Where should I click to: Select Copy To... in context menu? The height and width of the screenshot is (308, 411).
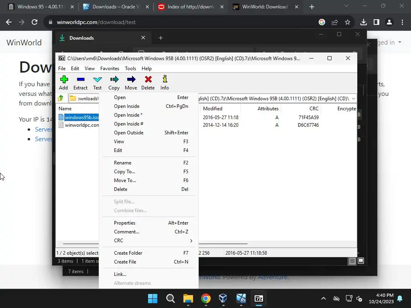pos(149,172)
